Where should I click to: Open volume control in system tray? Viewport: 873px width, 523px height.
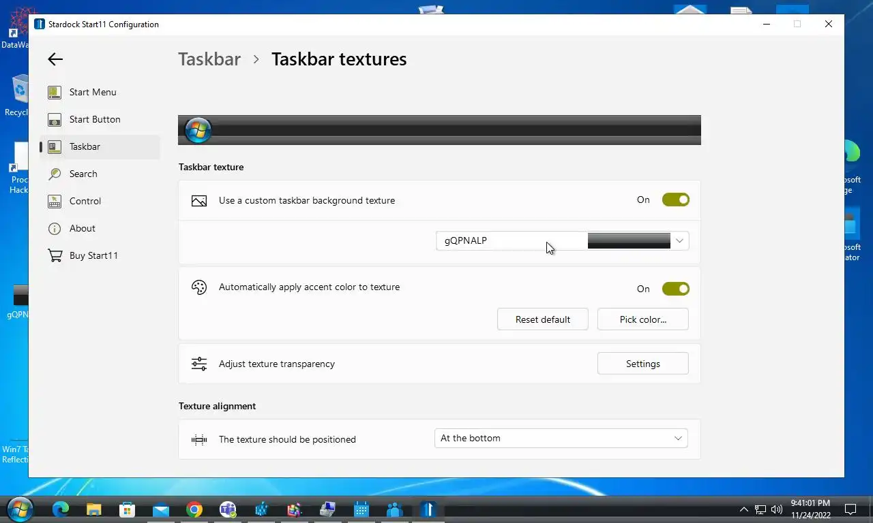pos(777,509)
